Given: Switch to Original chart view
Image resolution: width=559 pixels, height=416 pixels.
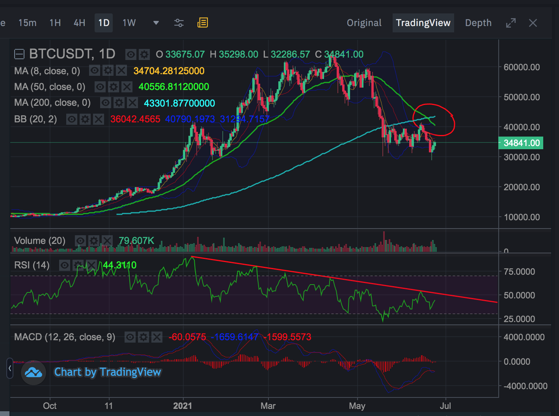Looking at the screenshot, I should tap(364, 23).
